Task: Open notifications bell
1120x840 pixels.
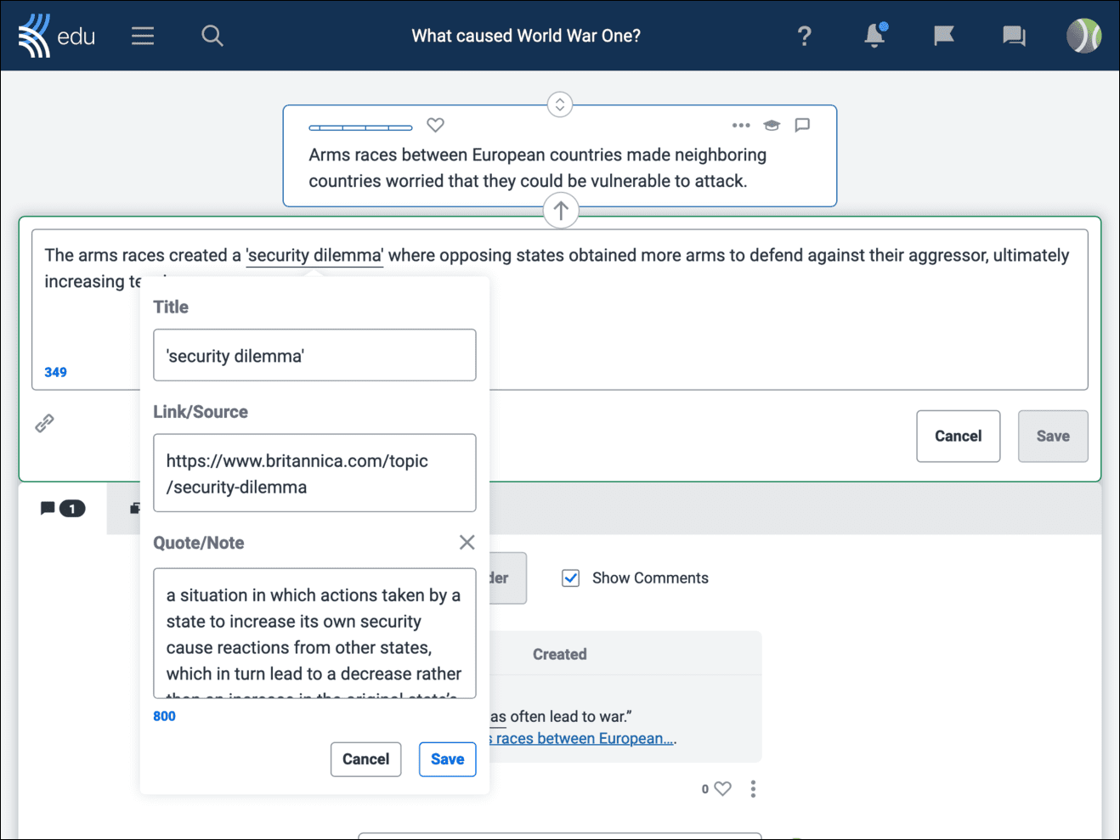Action: (875, 36)
